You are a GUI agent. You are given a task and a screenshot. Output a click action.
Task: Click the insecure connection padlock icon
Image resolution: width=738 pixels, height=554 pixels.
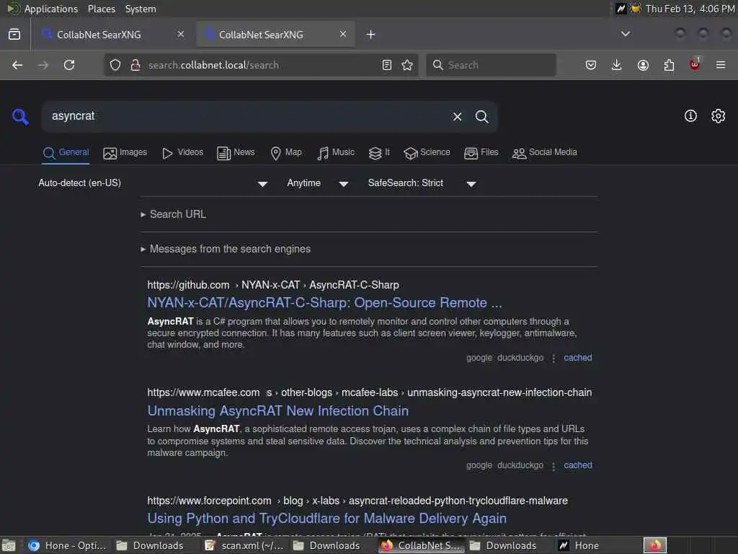tap(135, 65)
